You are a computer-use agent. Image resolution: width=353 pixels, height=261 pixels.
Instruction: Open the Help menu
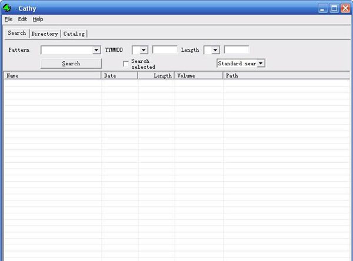[38, 19]
